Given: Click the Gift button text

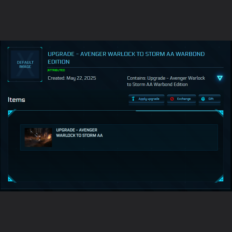Looking at the screenshot, I should tap(211, 99).
